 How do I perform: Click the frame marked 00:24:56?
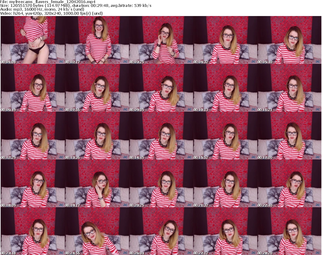tap(97, 231)
